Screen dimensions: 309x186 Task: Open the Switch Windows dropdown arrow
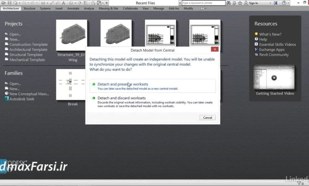(x=103, y=3)
